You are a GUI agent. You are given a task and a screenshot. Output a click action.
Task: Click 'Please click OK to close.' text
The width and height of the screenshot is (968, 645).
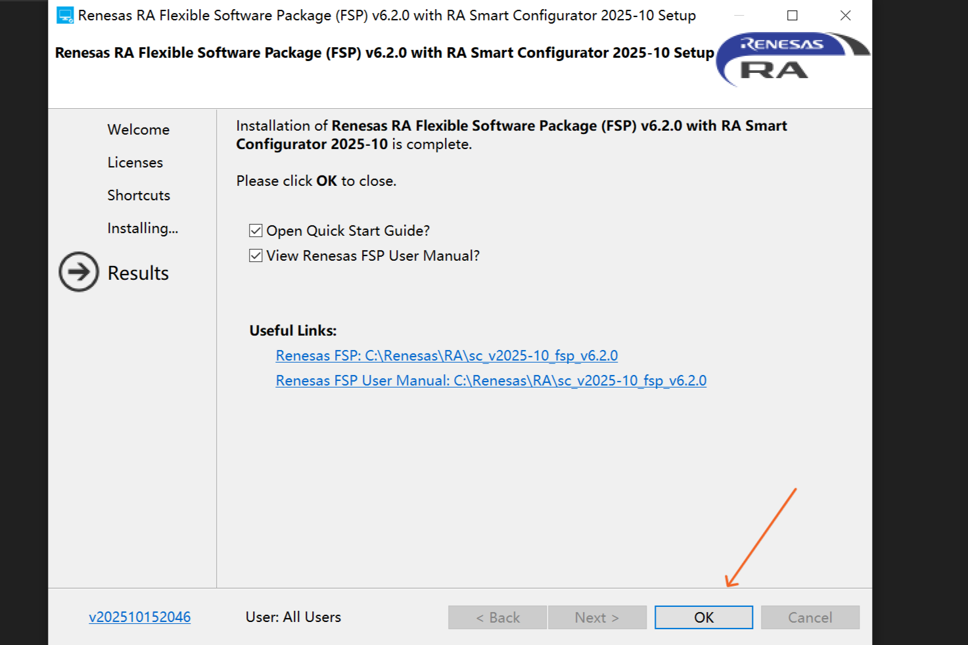click(x=316, y=181)
